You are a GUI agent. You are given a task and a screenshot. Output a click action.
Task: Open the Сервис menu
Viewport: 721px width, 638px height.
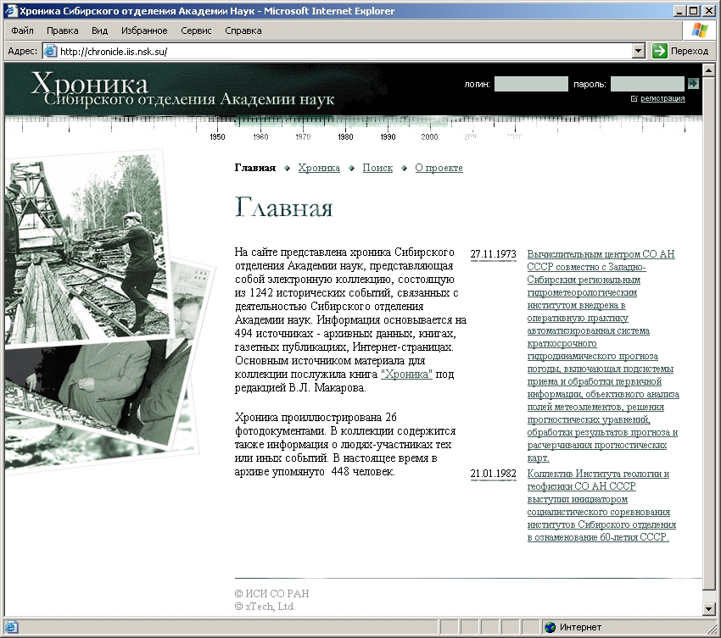tap(196, 31)
